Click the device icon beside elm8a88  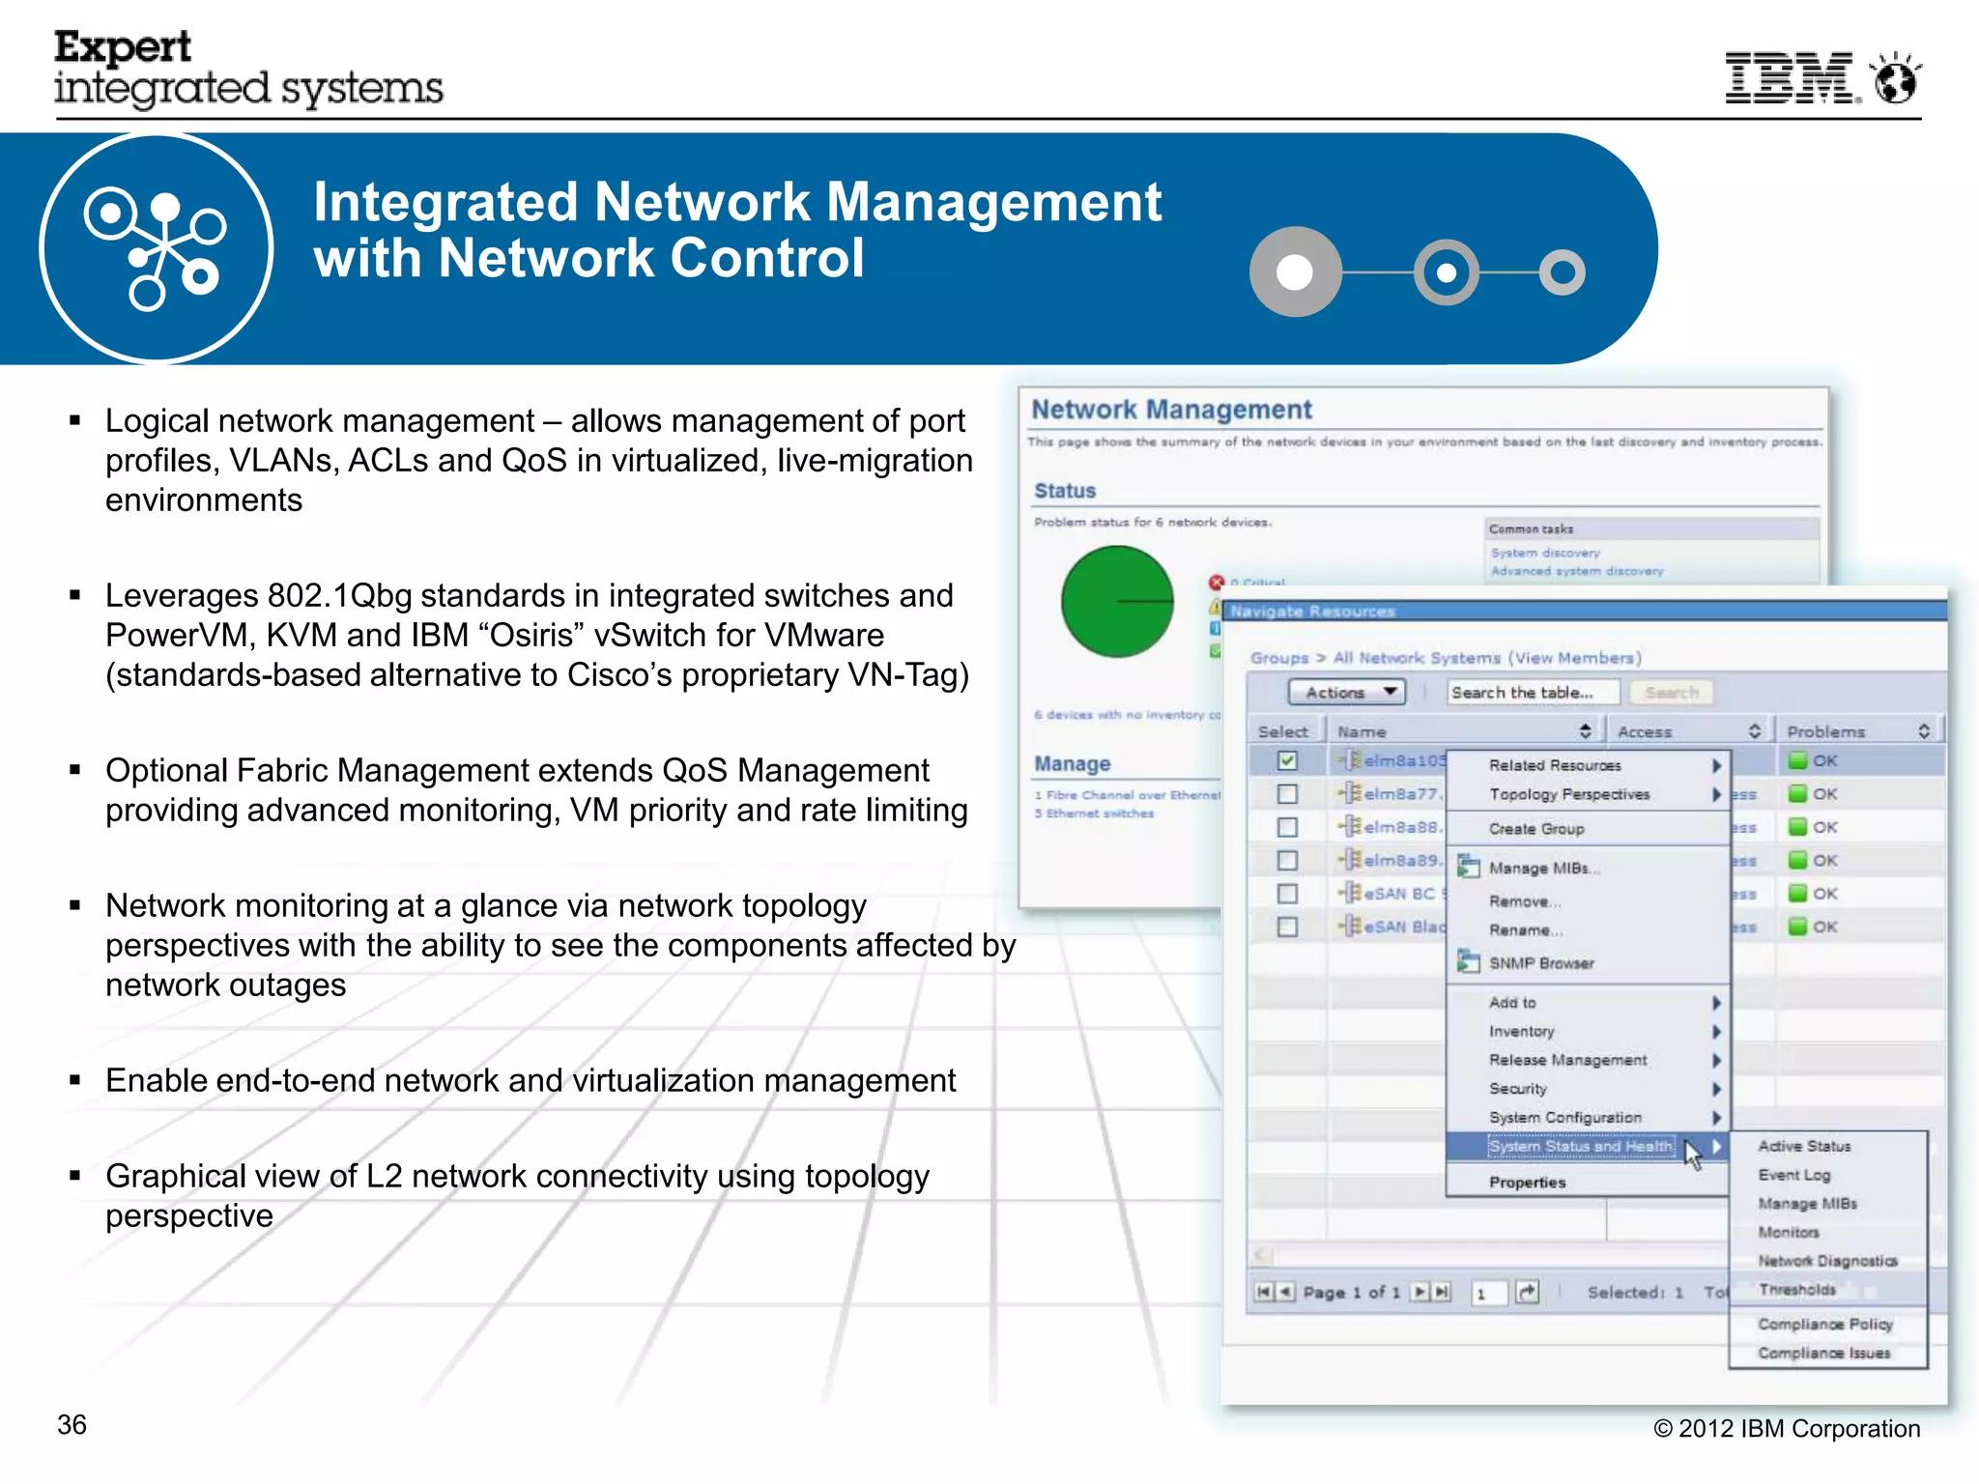[1350, 826]
